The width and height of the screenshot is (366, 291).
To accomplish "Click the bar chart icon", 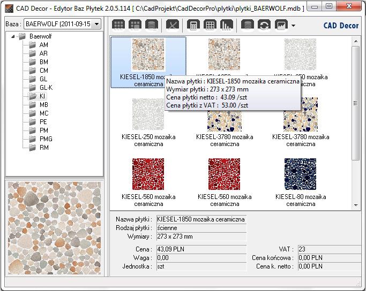I will [x=227, y=25].
